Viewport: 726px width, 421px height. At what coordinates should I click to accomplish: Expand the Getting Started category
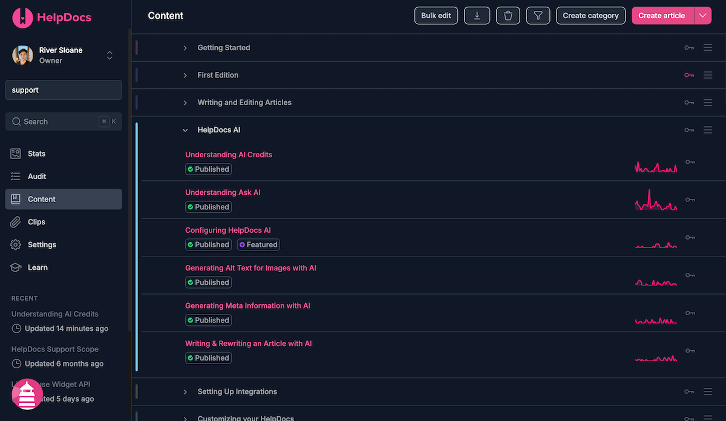[x=185, y=48]
